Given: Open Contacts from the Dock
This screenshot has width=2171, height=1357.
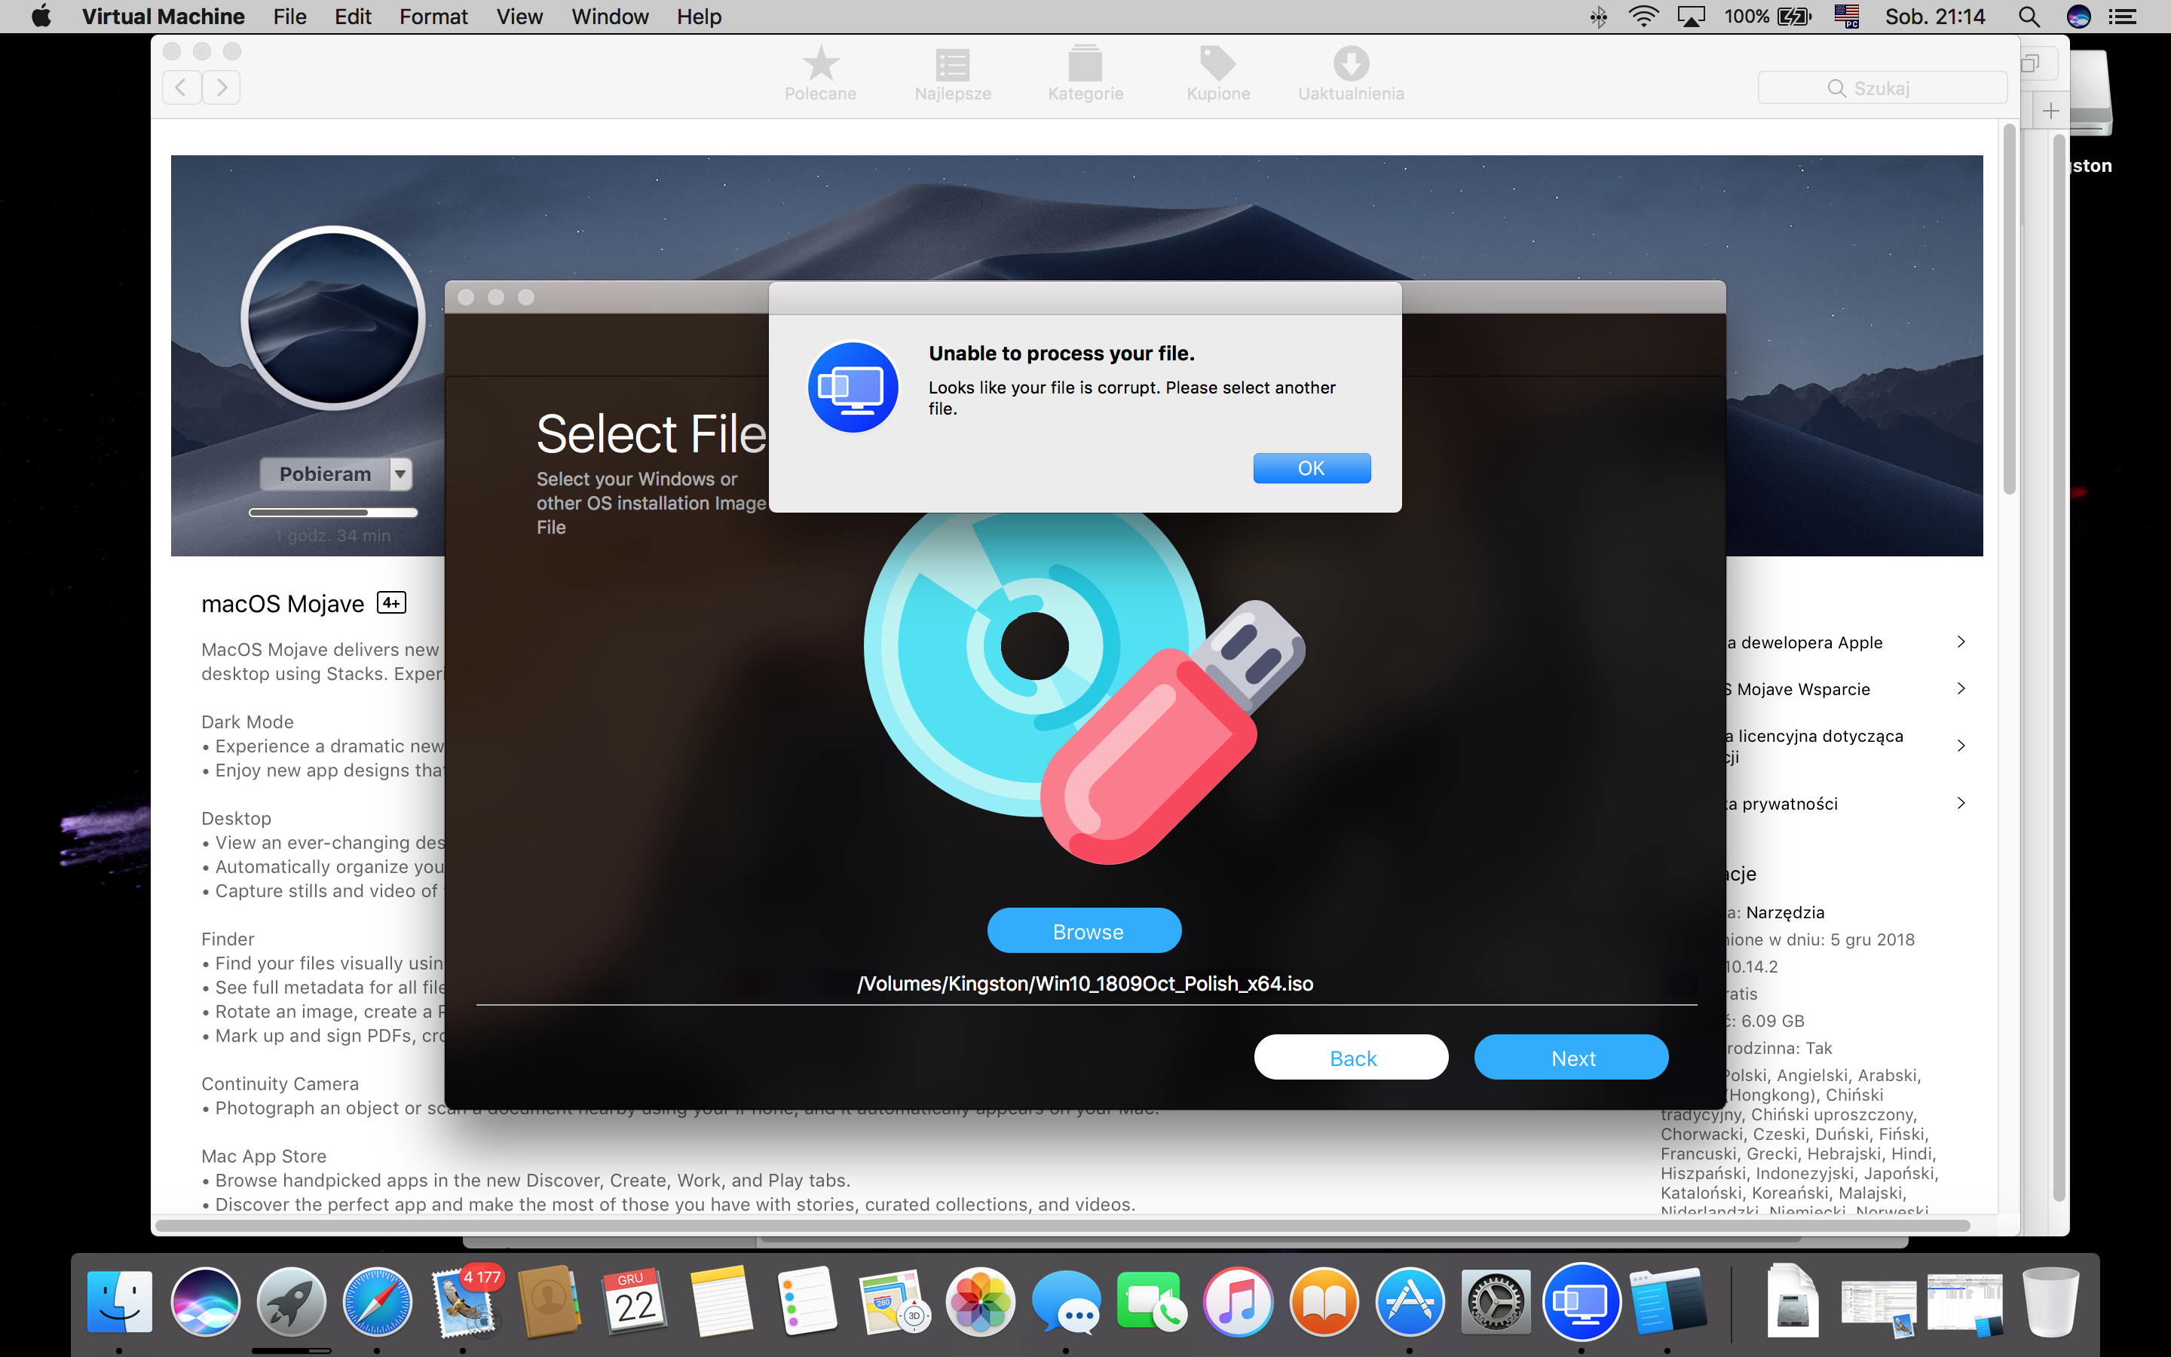Looking at the screenshot, I should coord(549,1300).
